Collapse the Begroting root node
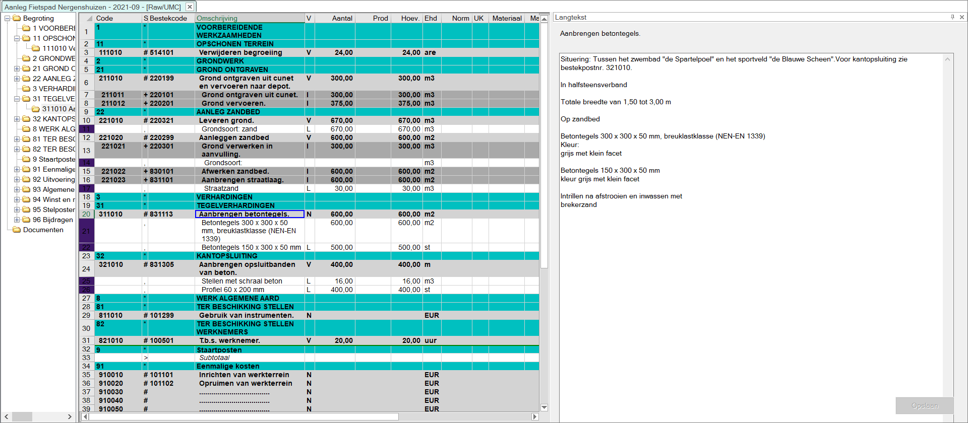The height and width of the screenshot is (423, 968). (8, 18)
